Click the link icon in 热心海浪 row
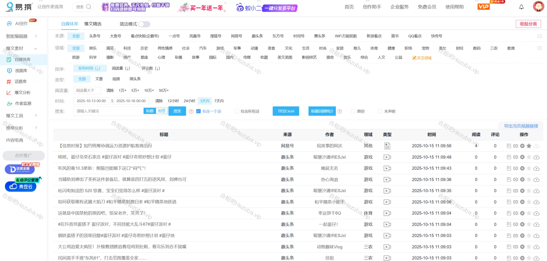This screenshot has height=261, width=547. point(515,180)
